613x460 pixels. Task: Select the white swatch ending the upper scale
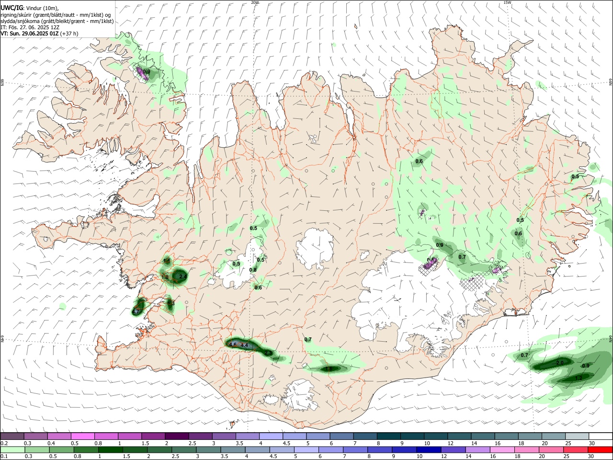[x=601, y=437]
